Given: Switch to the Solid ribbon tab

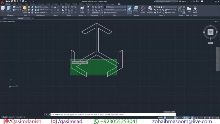Looking at the screenshot, I should (x=14, y=4).
